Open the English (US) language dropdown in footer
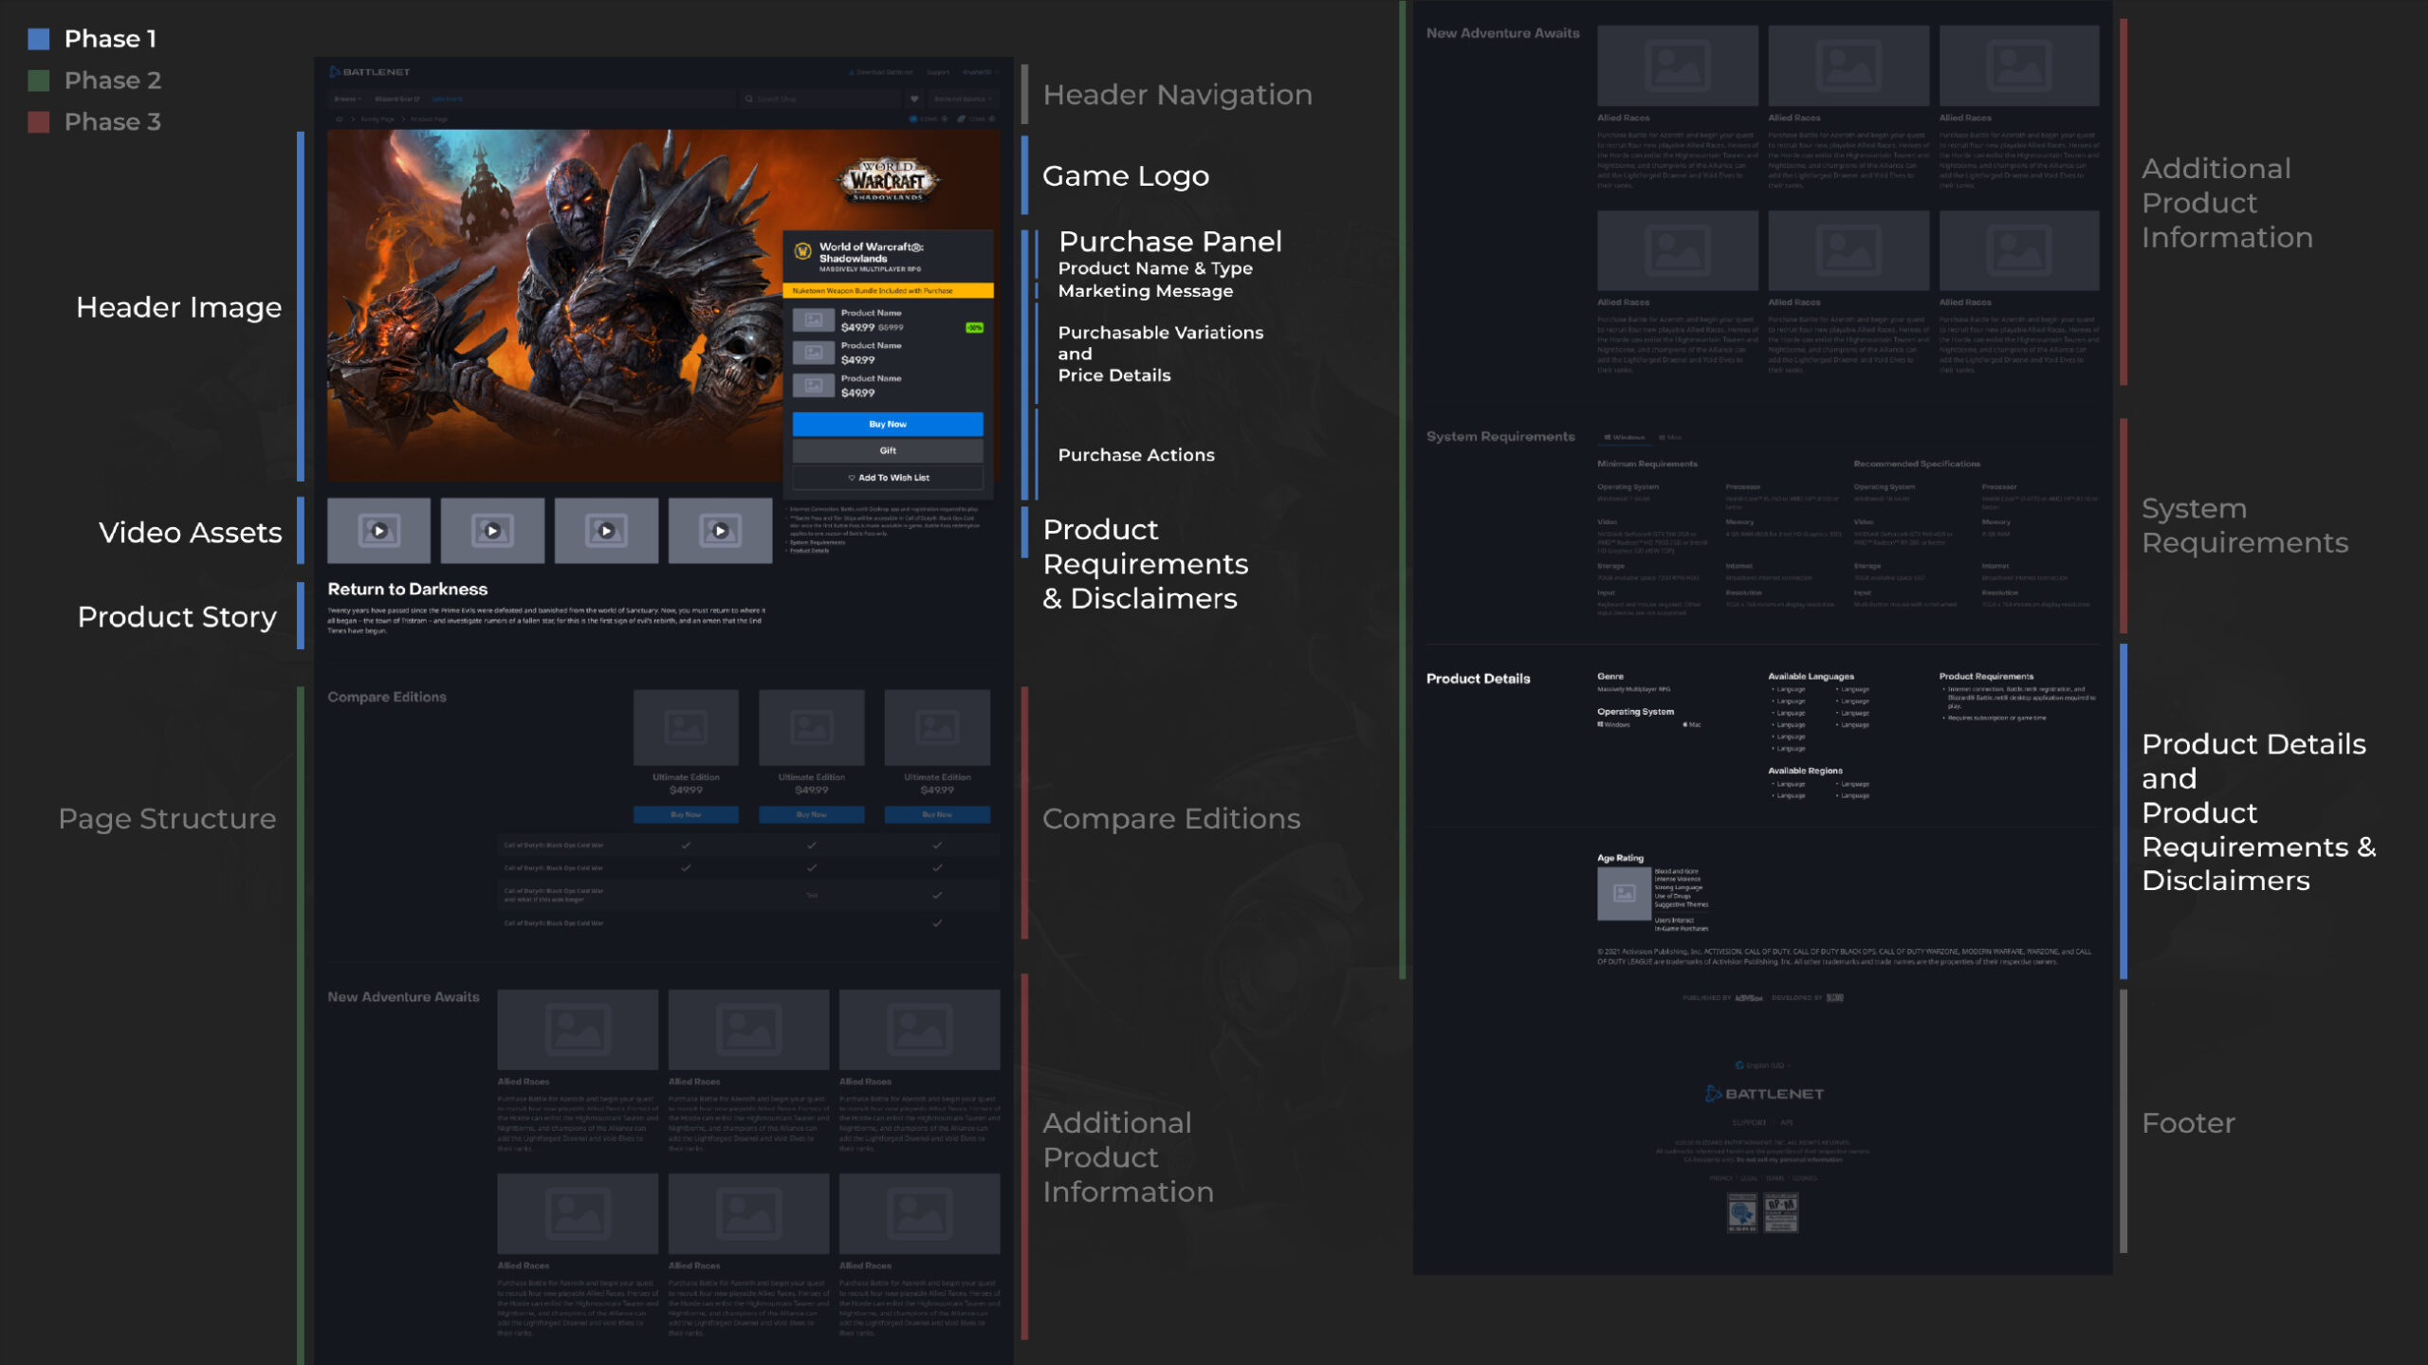Viewport: 2428px width, 1365px height. pyautogui.click(x=1764, y=1065)
